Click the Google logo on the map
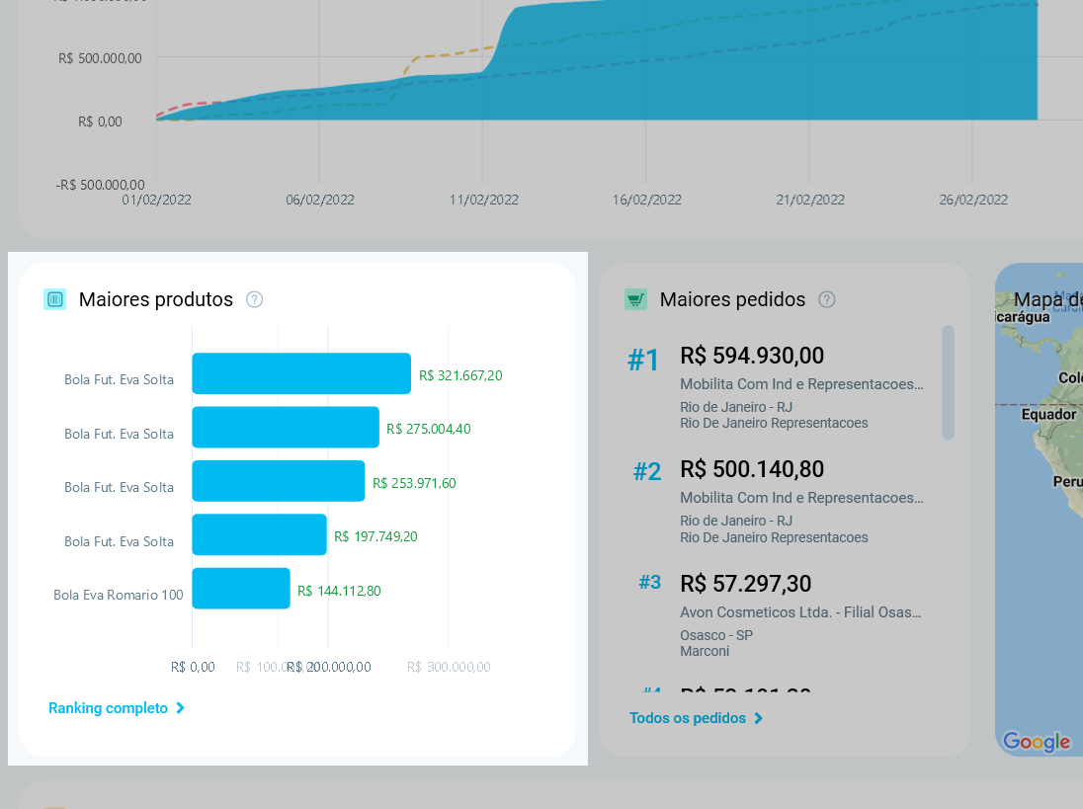This screenshot has height=809, width=1083. [1037, 742]
